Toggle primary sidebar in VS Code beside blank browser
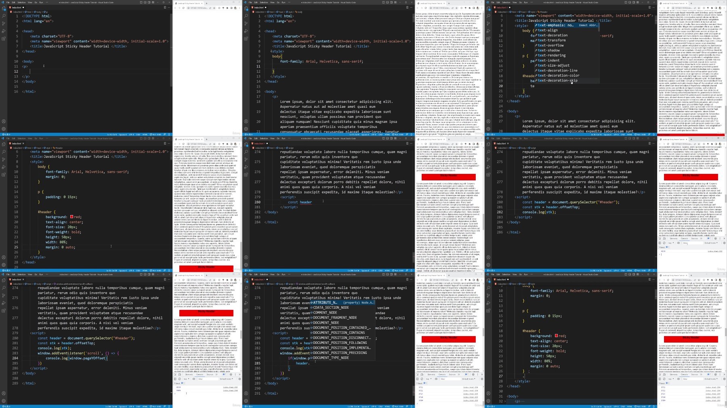727x408 pixels. pos(141,2)
